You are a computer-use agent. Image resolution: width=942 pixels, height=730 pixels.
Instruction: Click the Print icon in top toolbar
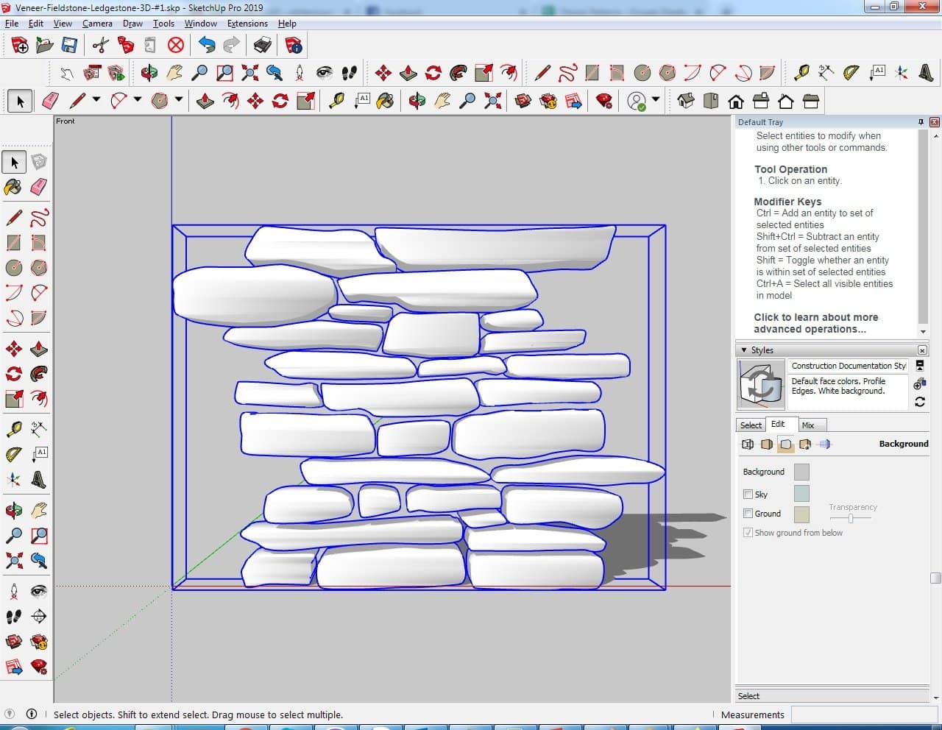(x=263, y=46)
